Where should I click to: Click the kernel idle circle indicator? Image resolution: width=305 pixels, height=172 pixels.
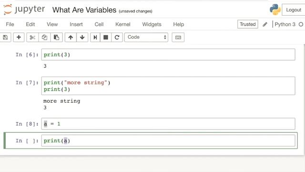point(301,24)
